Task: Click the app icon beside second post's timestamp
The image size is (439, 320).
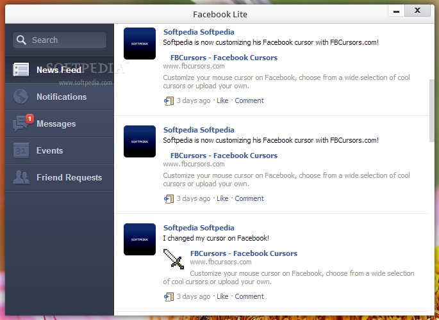Action: coord(169,198)
